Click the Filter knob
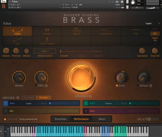 pyautogui.click(x=41, y=77)
